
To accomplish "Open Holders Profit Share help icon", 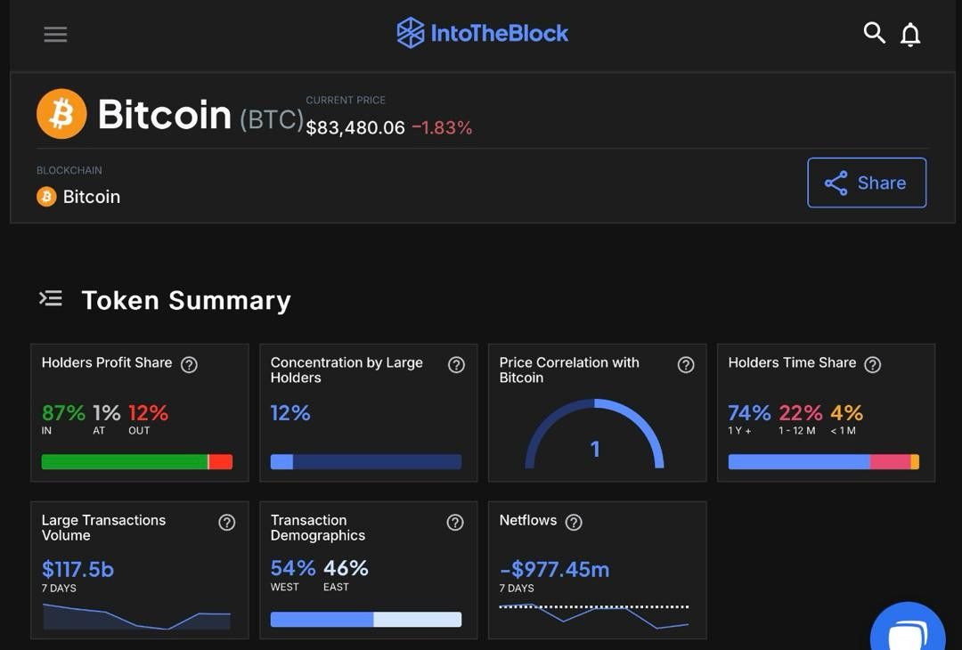I will click(x=189, y=364).
